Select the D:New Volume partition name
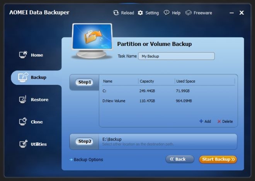This screenshot has height=181, width=255. 114,101
